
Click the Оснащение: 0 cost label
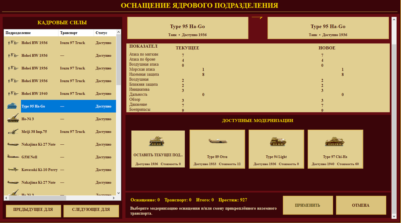coord(145,200)
